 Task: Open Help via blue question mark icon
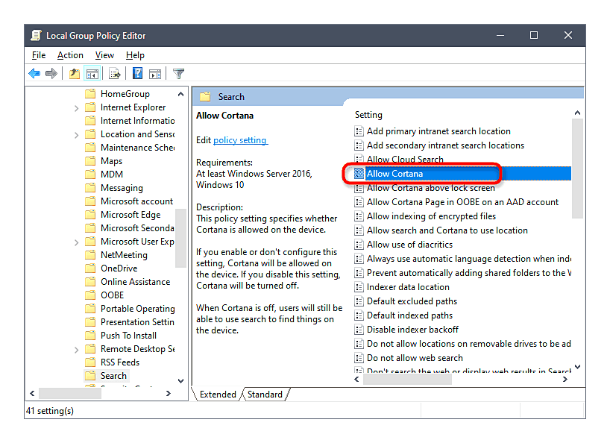pos(138,73)
